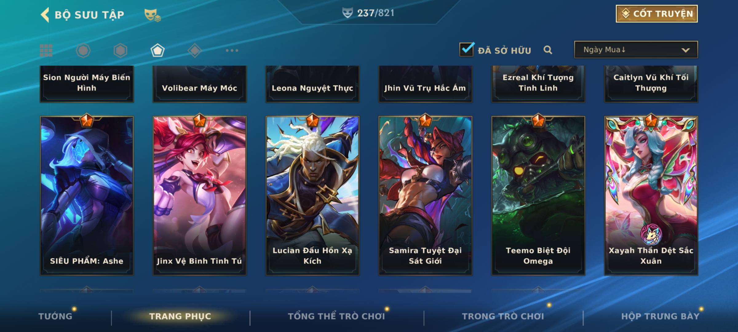
Task: Switch to the Tướng tab
Action: [x=55, y=316]
